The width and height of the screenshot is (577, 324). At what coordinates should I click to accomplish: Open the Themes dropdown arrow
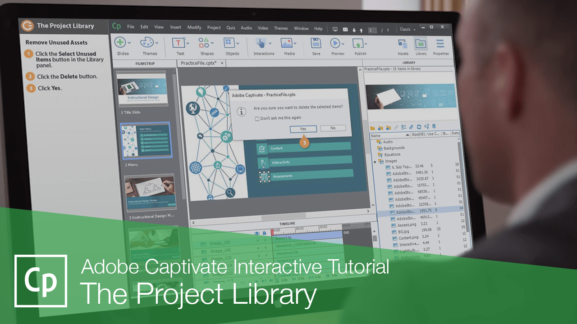tap(157, 44)
